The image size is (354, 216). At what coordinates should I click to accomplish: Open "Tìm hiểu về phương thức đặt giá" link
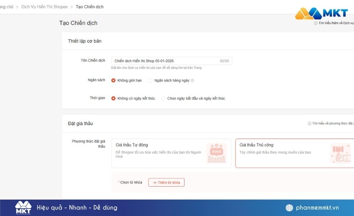[x=333, y=123]
